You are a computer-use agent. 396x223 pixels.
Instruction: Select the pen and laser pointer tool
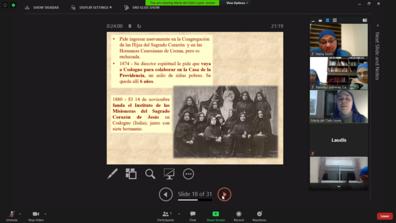coord(112,174)
